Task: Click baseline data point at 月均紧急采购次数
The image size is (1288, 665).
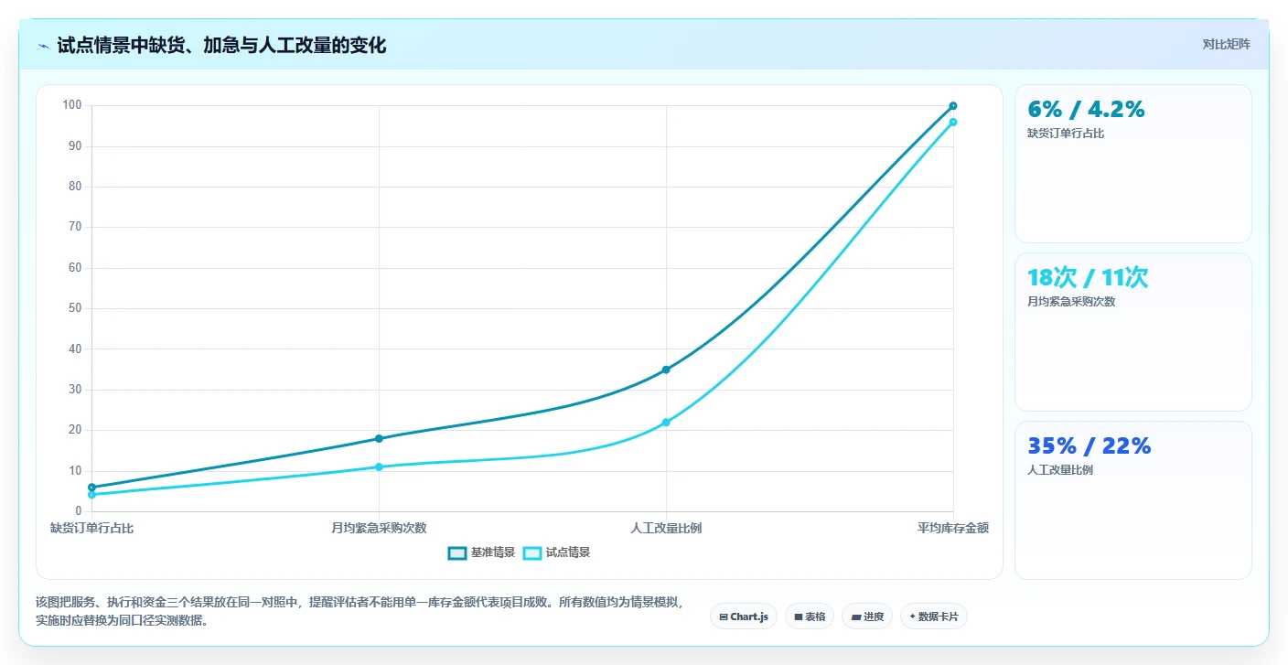Action: point(379,438)
